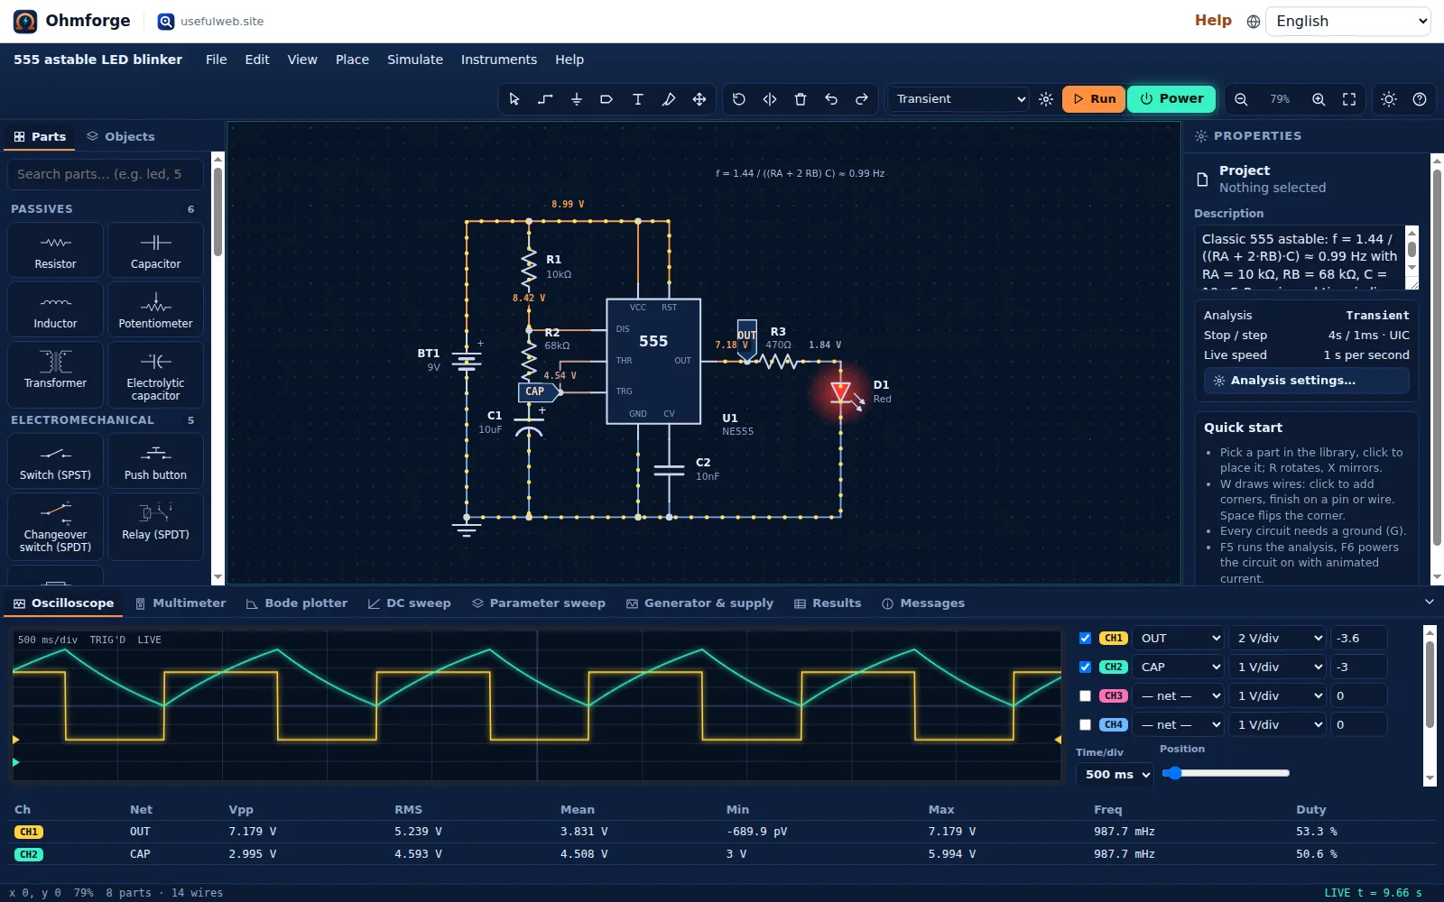Click the Search parts input field
Viewport: 1444px width, 902px height.
106,174
